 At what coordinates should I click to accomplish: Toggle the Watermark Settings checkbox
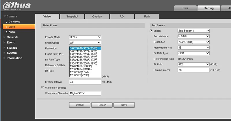coord(42,88)
